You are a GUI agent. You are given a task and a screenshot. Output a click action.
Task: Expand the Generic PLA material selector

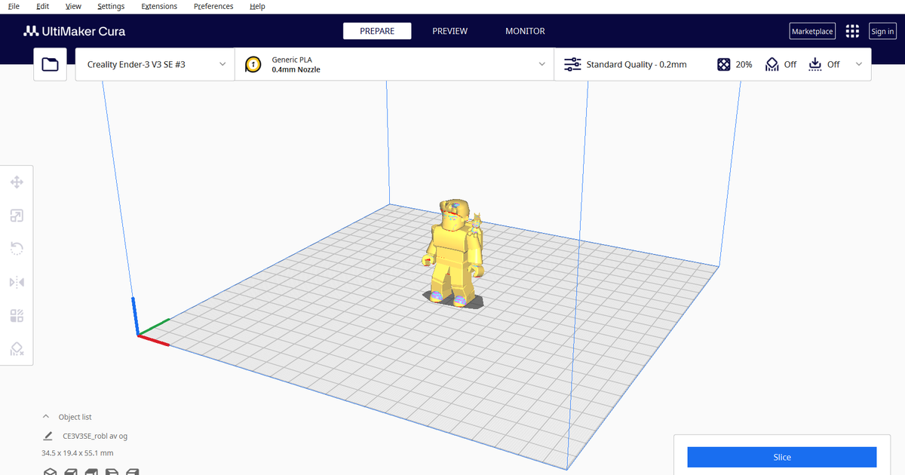pyautogui.click(x=394, y=65)
